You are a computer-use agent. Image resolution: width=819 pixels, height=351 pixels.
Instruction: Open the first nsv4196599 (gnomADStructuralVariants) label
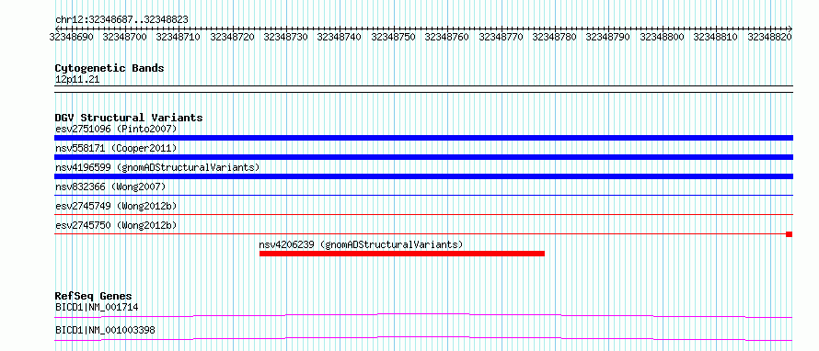157,167
